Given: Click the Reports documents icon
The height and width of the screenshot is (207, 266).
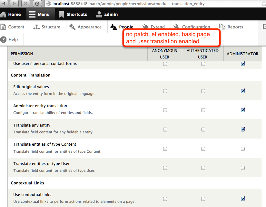Looking at the screenshot, I should point(222,27).
